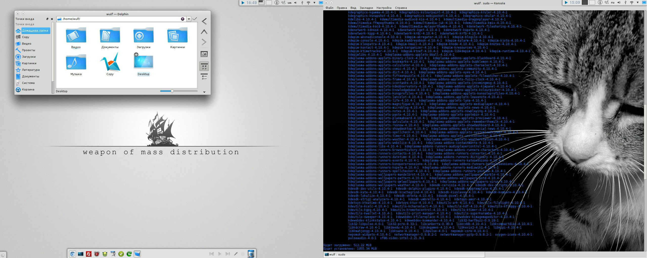
Task: Click the /home/wulf/ path input field
Action: [x=121, y=19]
